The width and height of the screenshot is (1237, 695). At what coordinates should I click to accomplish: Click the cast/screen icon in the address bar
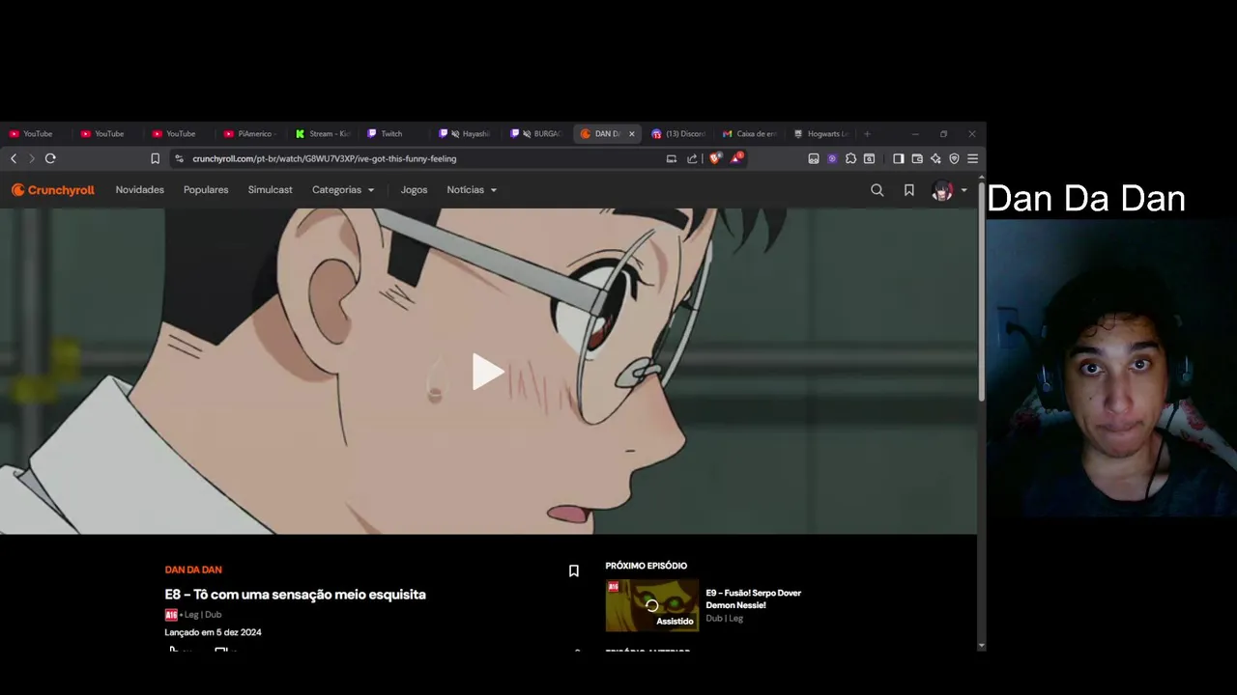[x=672, y=158]
